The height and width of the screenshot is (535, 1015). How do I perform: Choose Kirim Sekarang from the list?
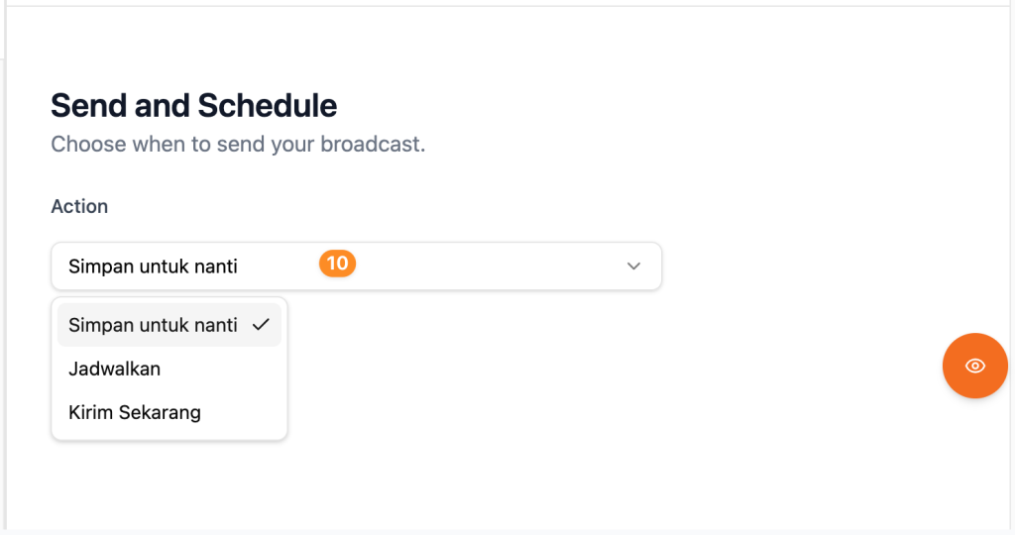(134, 412)
